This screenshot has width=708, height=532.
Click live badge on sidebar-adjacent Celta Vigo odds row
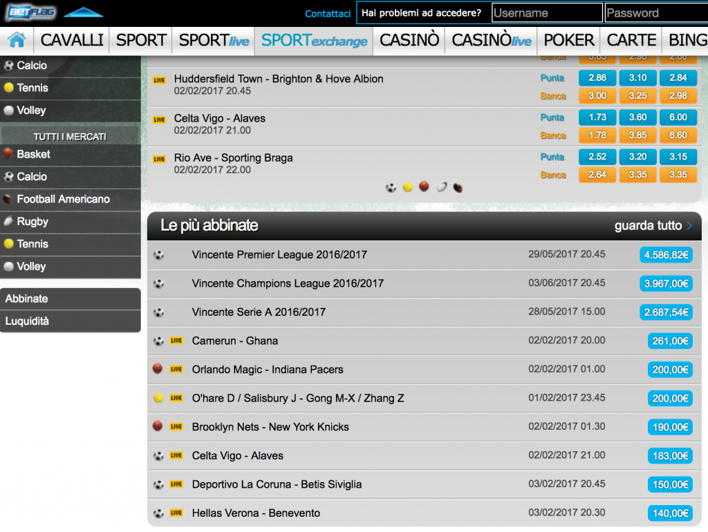[x=160, y=120]
